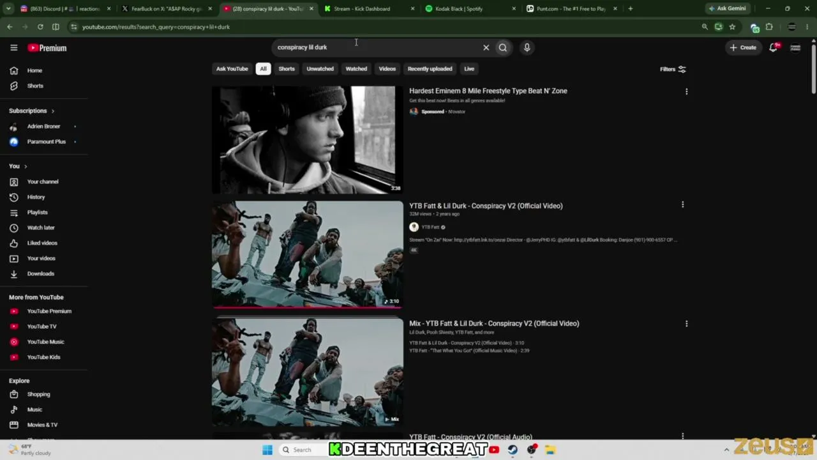Reload the page
The image size is (817, 460).
40,27
